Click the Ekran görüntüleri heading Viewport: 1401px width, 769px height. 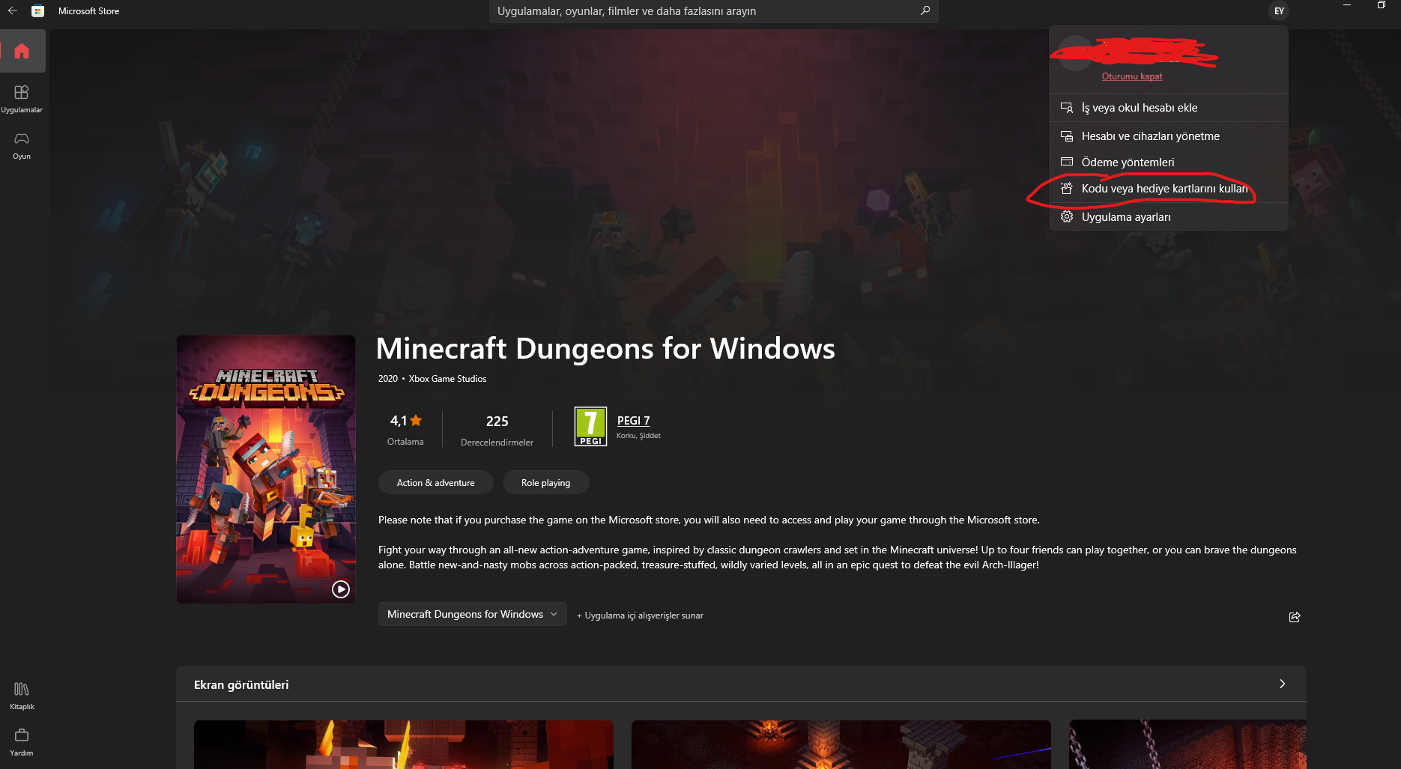click(x=241, y=684)
